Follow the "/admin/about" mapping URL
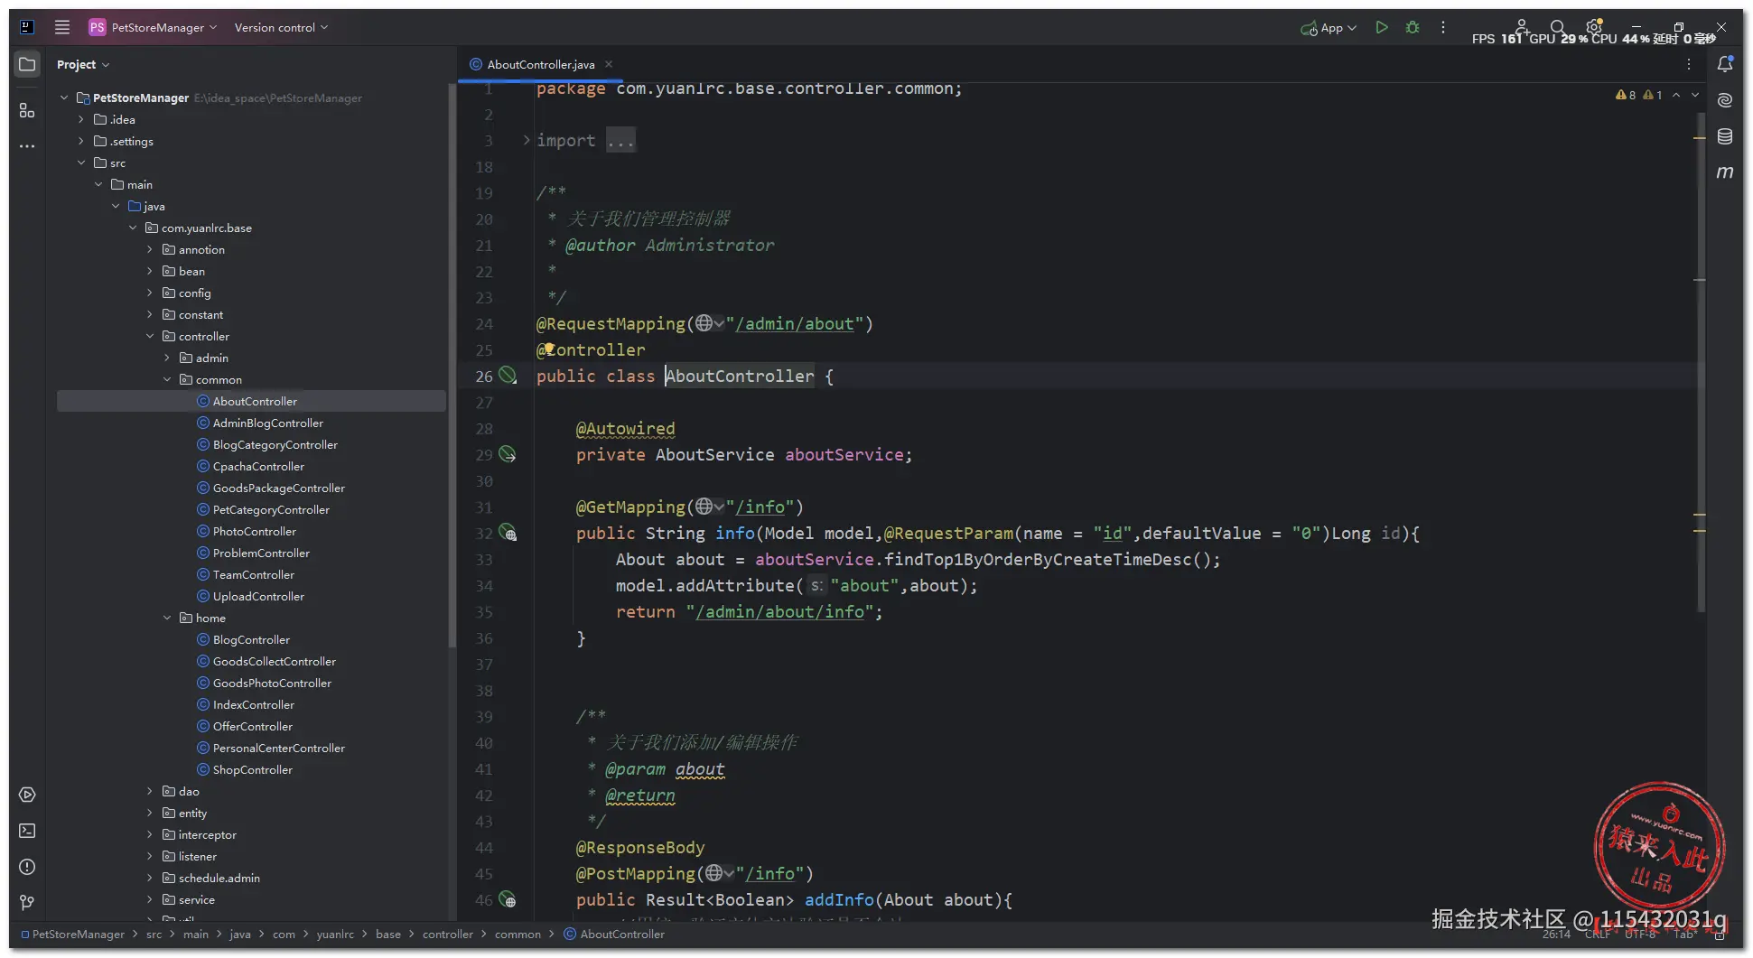Viewport: 1753px width, 958px height. click(795, 323)
